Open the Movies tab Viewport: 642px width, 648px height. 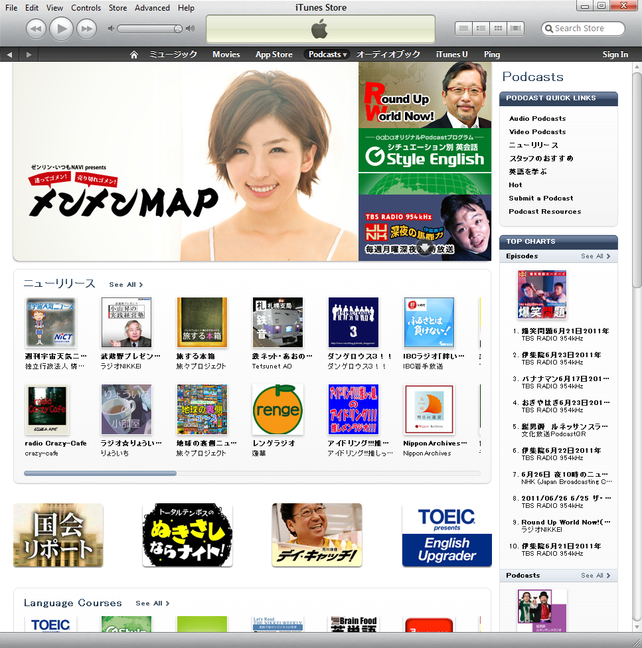click(x=226, y=54)
